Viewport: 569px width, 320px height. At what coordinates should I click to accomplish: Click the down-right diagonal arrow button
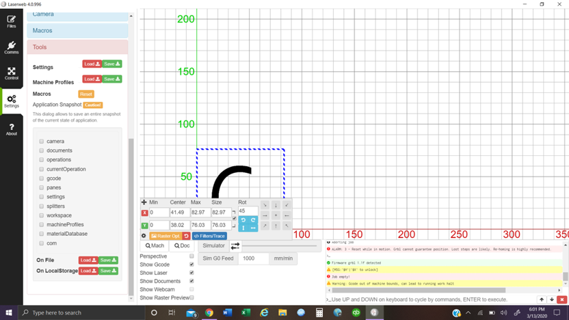[265, 205]
